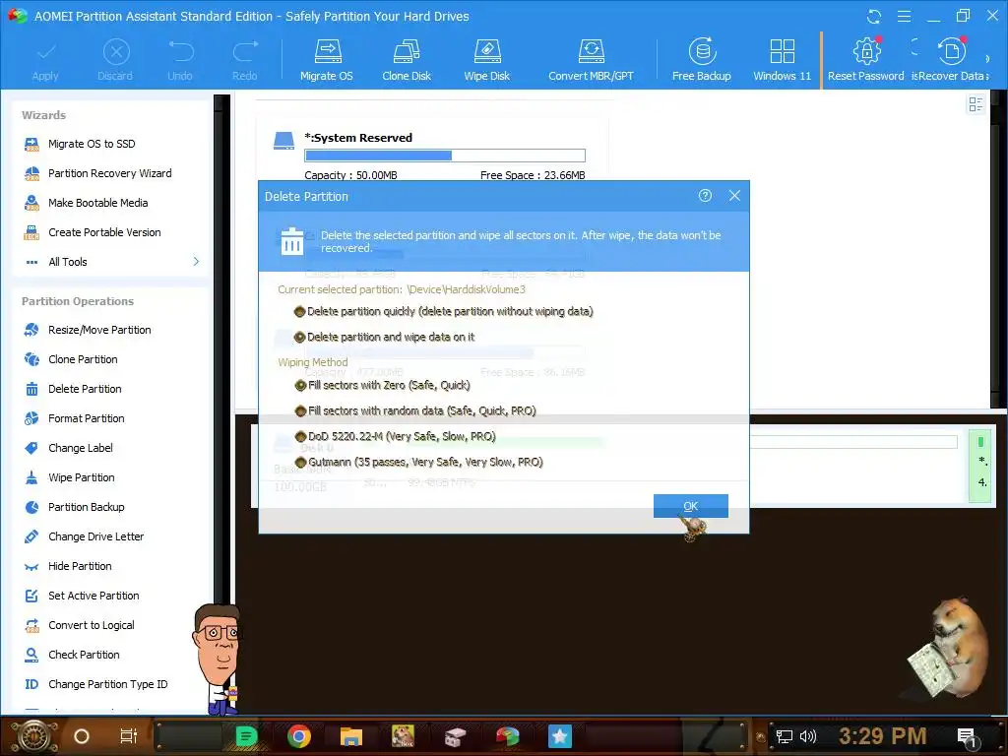Select the System Reserved partition icon

pos(283,140)
